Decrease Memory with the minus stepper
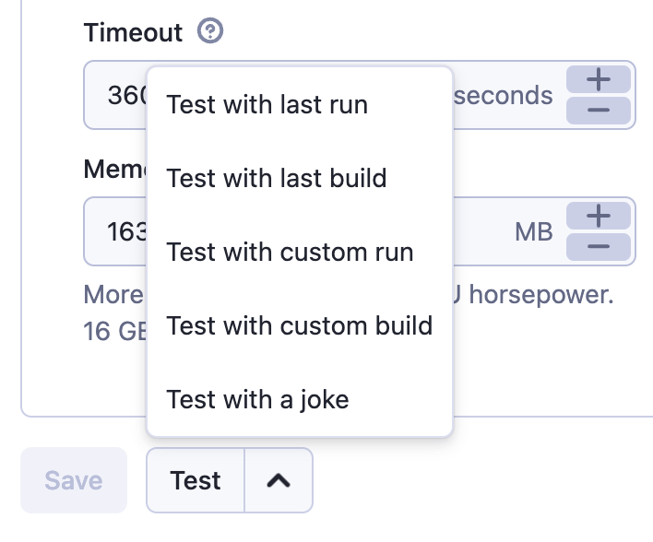This screenshot has height=542, width=653. (x=599, y=247)
